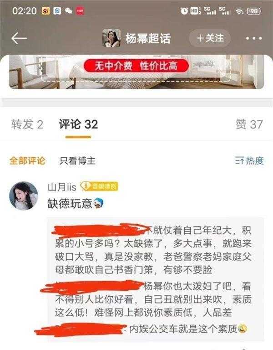Open the 无中介费 性价比高 ad banner
Screen dimensions: 273x350
coord(136,72)
